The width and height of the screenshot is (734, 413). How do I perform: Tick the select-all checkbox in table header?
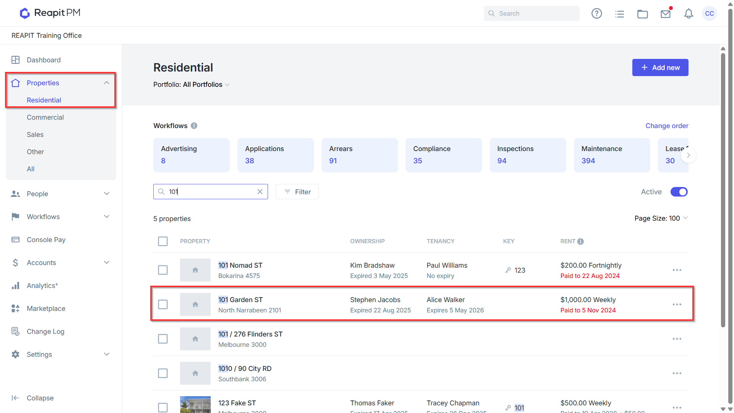click(163, 241)
